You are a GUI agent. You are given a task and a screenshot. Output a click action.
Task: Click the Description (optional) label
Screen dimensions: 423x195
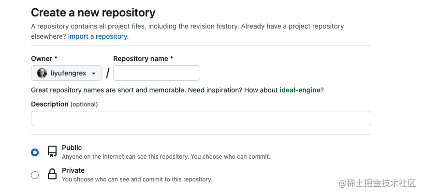click(x=64, y=104)
